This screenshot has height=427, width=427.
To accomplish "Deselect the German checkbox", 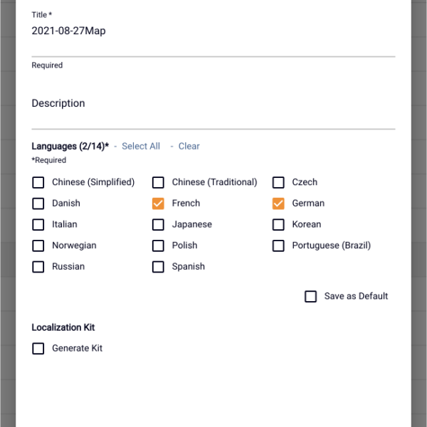I will (x=278, y=204).
